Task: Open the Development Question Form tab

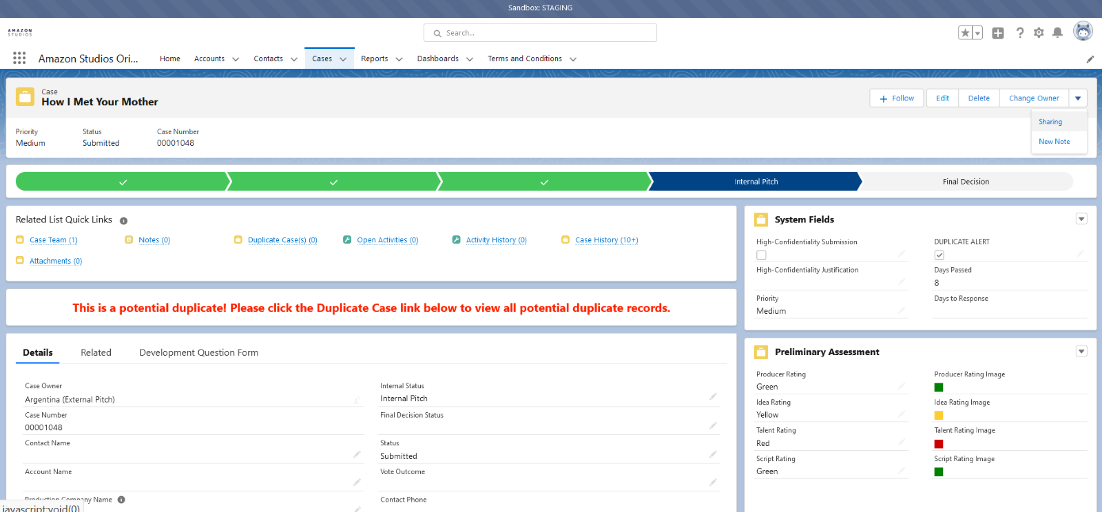Action: point(199,352)
